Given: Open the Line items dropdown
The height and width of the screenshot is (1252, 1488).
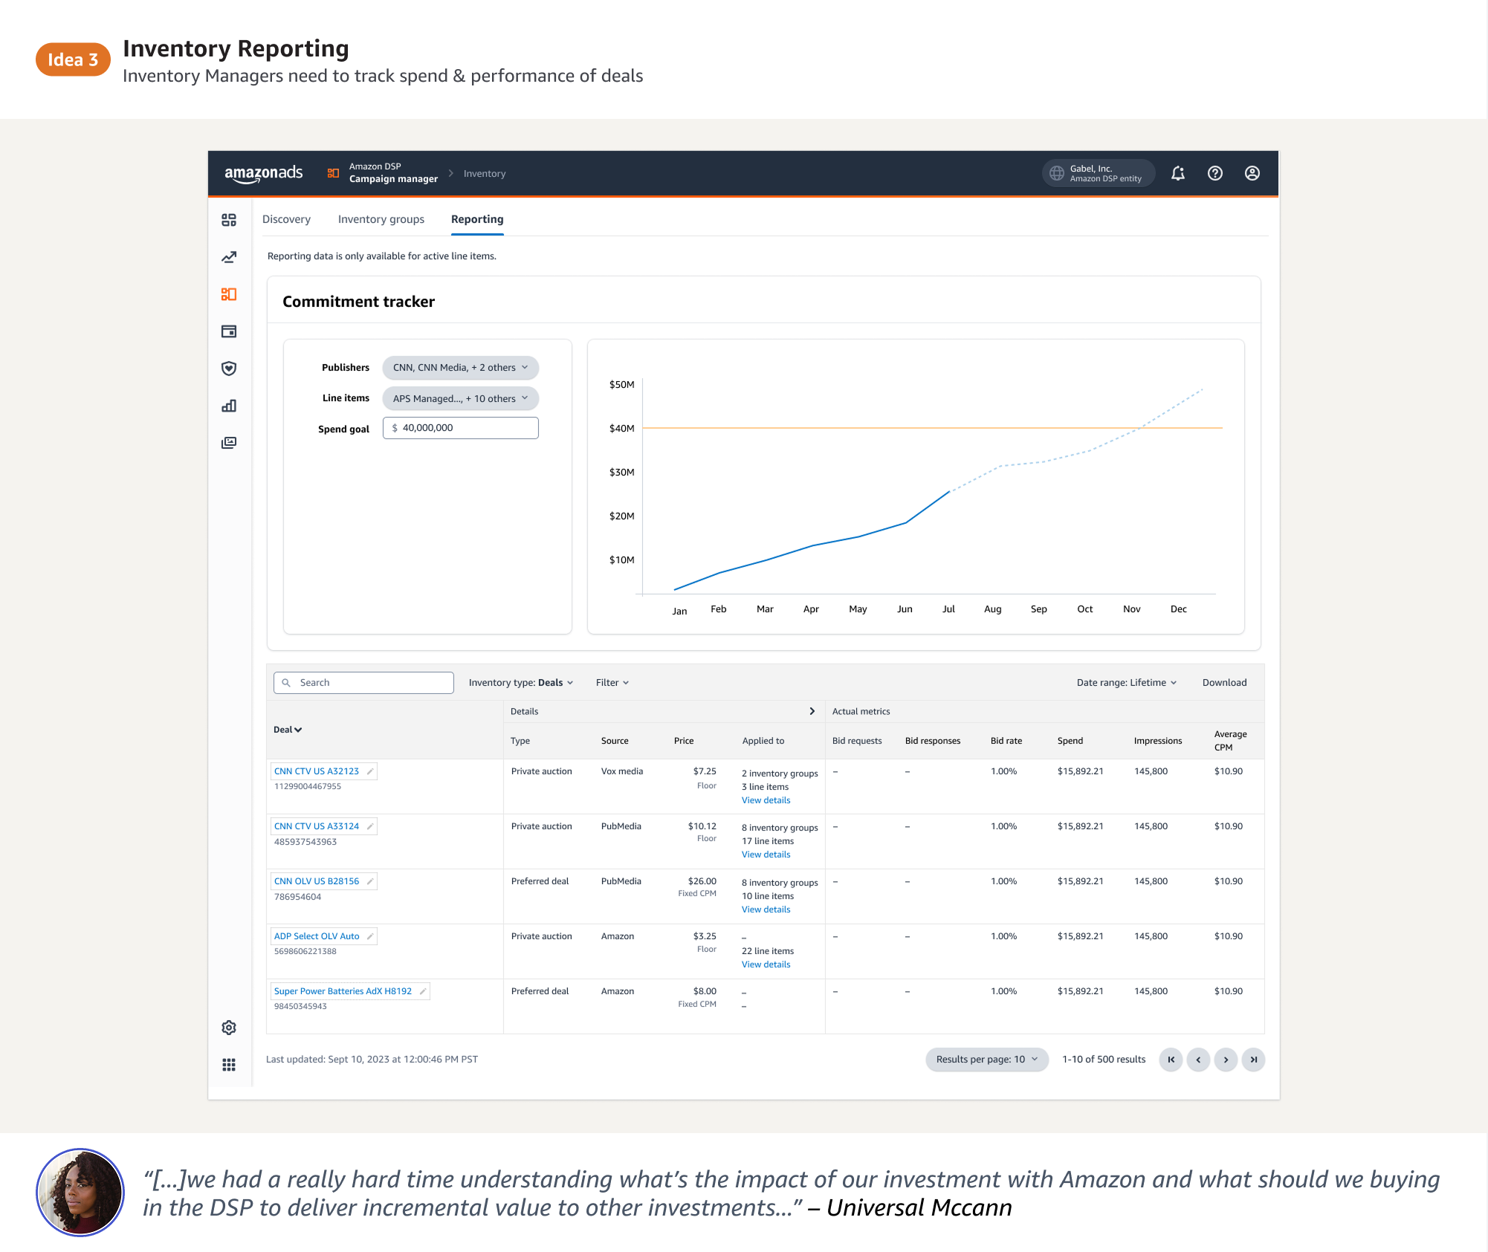Looking at the screenshot, I should click(x=460, y=398).
